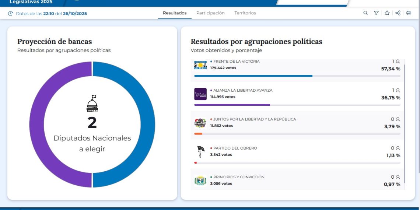This screenshot has height=210, width=420.
Task: Click the Frente de la Victoria logo
Action: [200, 65]
